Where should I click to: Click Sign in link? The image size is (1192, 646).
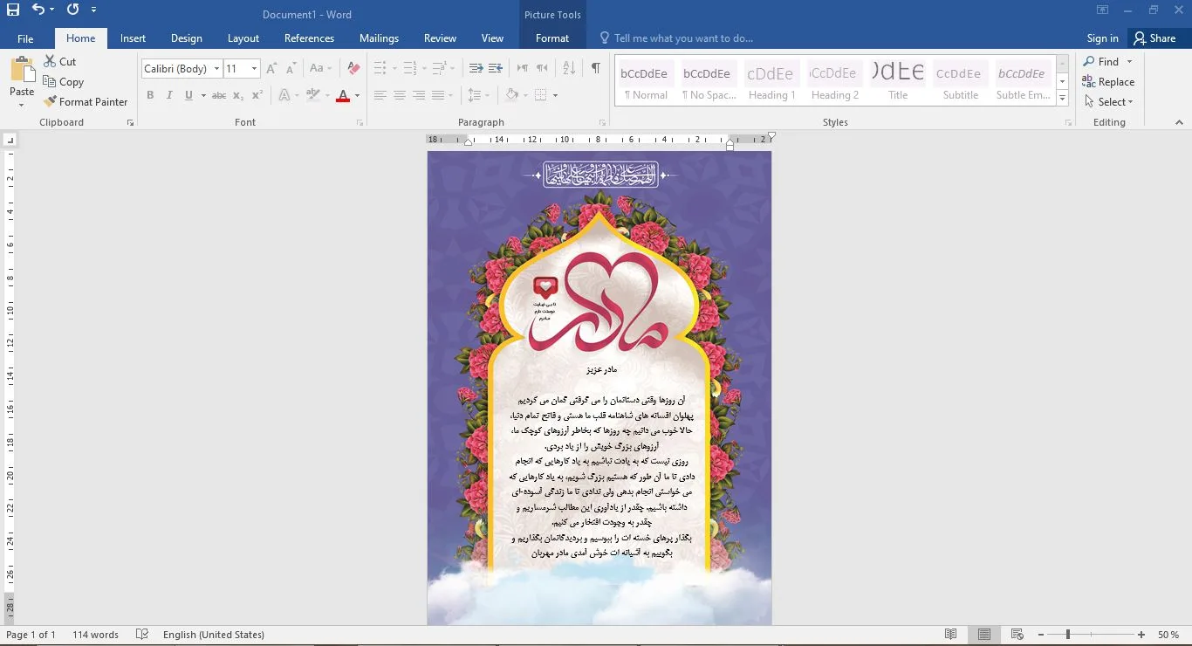tap(1103, 38)
